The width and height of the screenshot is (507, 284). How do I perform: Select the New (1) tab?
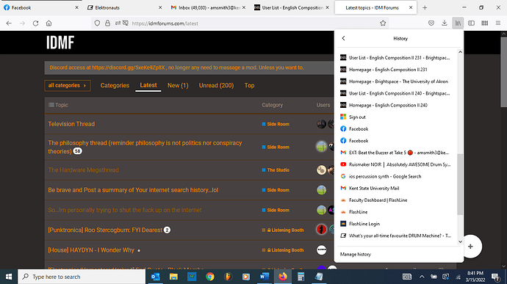coord(178,86)
